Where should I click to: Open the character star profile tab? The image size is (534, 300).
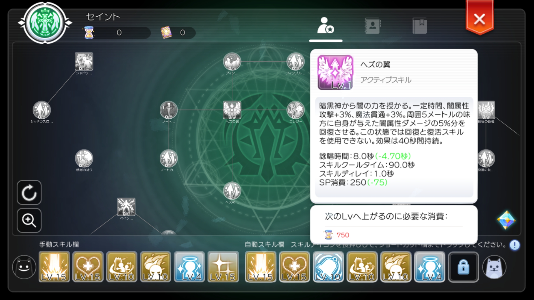(326, 26)
